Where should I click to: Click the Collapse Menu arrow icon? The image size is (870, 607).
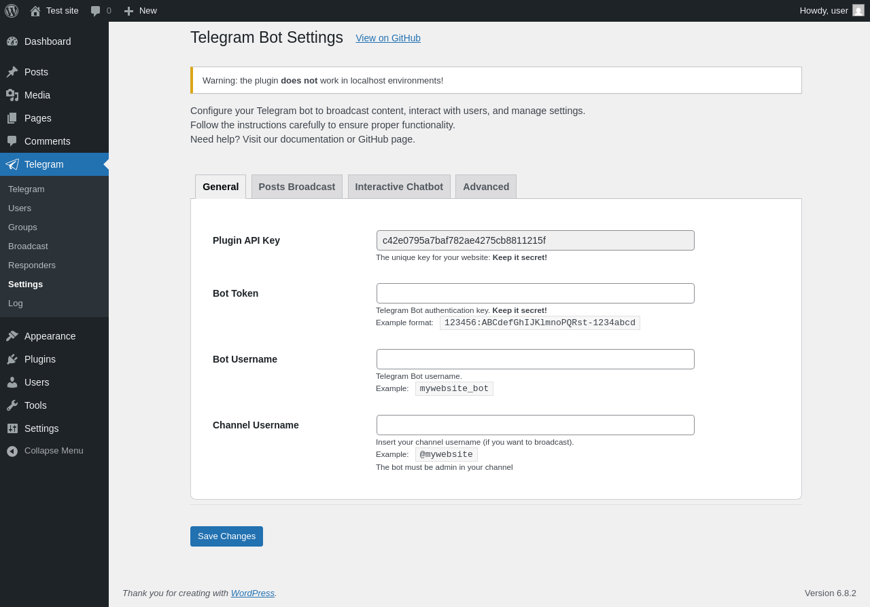[12, 451]
